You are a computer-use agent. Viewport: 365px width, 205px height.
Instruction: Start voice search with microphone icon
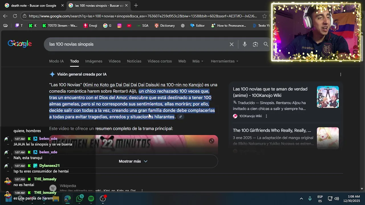click(x=245, y=44)
